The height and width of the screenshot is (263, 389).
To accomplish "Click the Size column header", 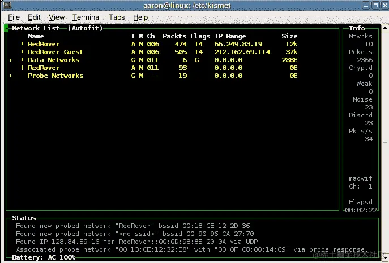I will click(289, 36).
